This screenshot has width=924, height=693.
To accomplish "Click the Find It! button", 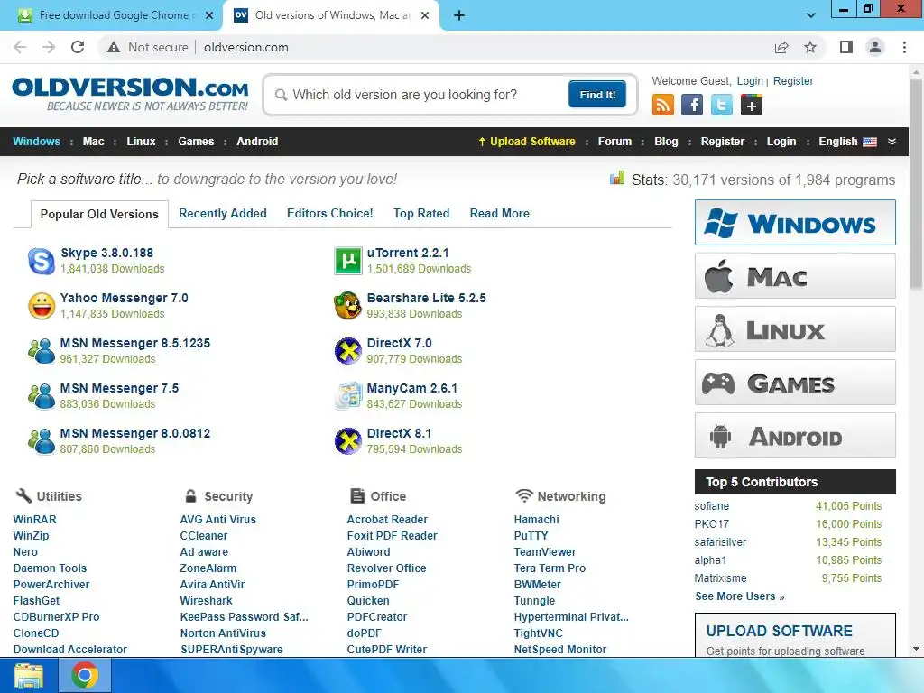I will 597,94.
